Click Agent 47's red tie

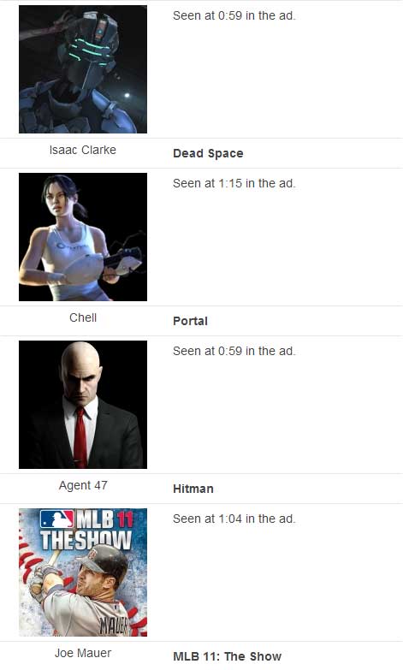point(80,436)
